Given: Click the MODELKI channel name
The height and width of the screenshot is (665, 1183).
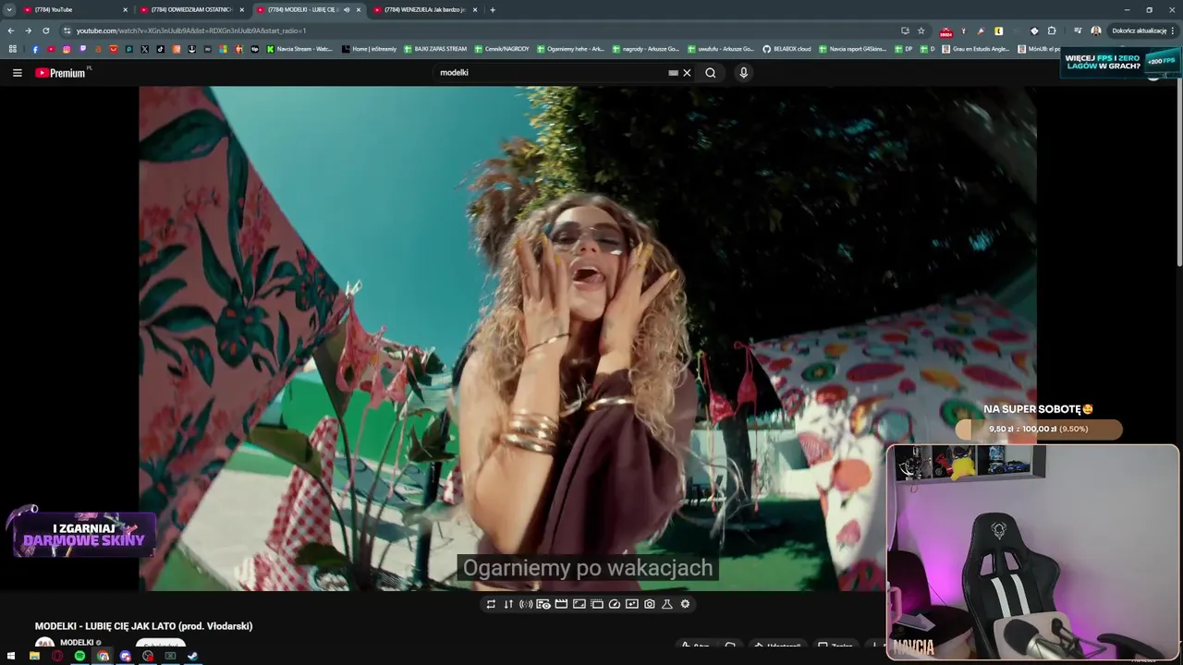Looking at the screenshot, I should click(x=77, y=643).
